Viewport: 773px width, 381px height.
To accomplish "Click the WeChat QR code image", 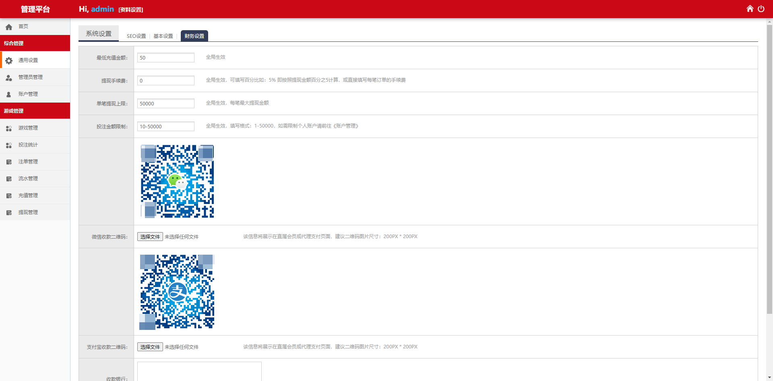I will 177,181.
